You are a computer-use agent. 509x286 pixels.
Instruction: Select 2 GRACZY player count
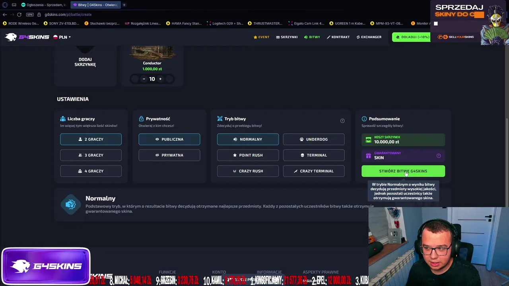point(91,139)
